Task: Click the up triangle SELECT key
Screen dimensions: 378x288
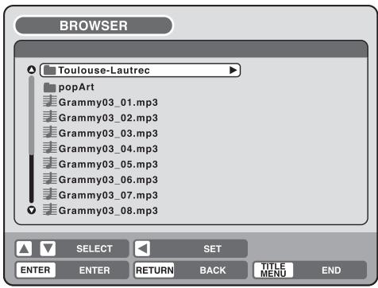Action: 24,249
